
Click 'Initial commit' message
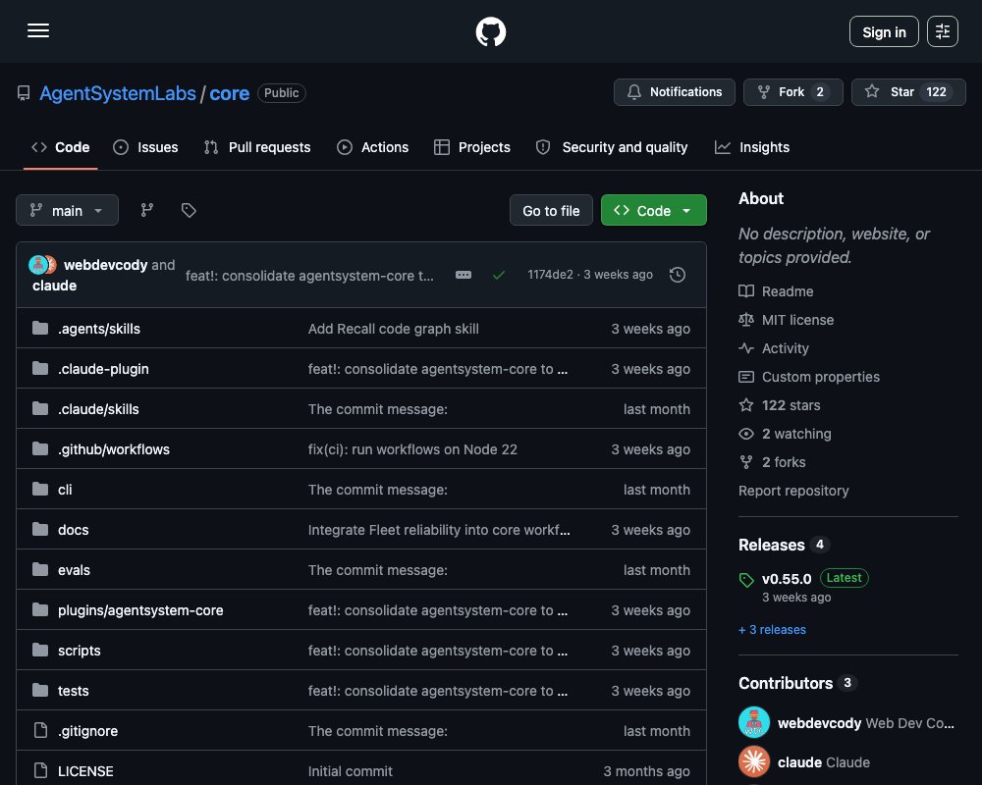pyautogui.click(x=351, y=771)
